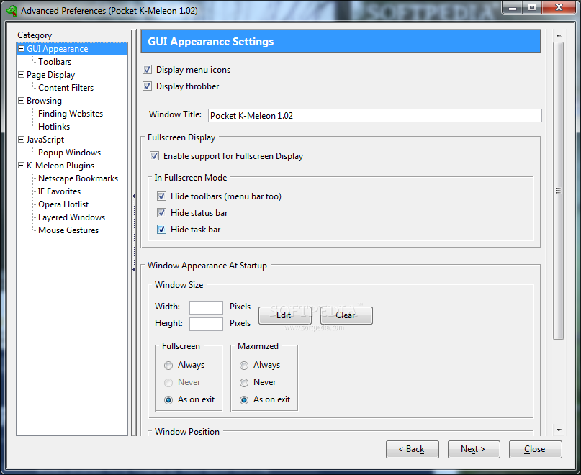This screenshot has width=581, height=475.
Task: Select Fullscreen As on exit radio button
Action: (x=168, y=399)
